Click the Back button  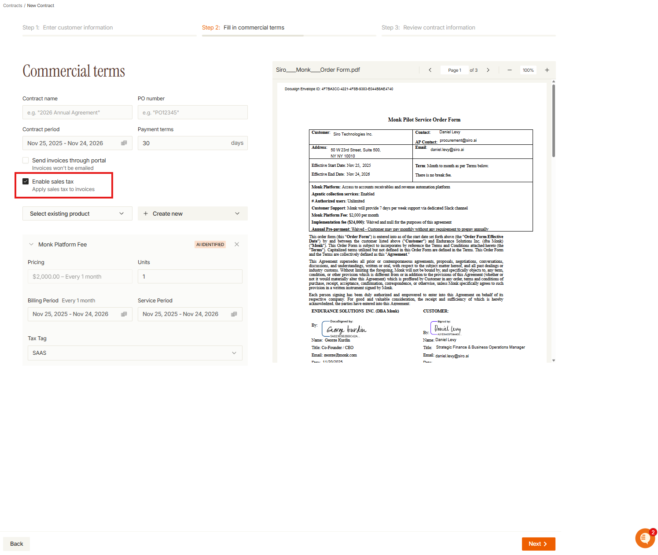tap(17, 544)
